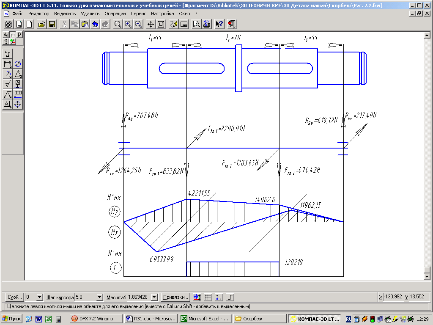
Task: Click the show all fit view icon
Action: pos(161,24)
